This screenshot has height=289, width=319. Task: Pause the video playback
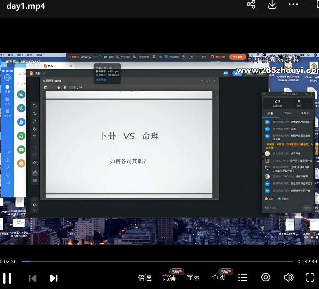(7, 278)
